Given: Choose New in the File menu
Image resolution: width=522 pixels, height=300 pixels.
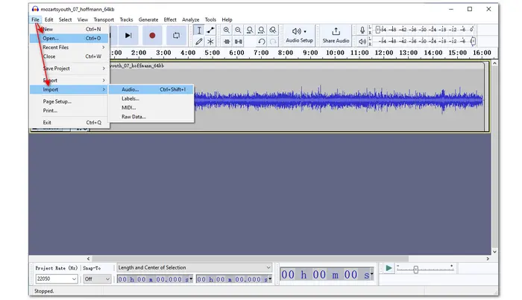Looking at the screenshot, I should coord(69,29).
